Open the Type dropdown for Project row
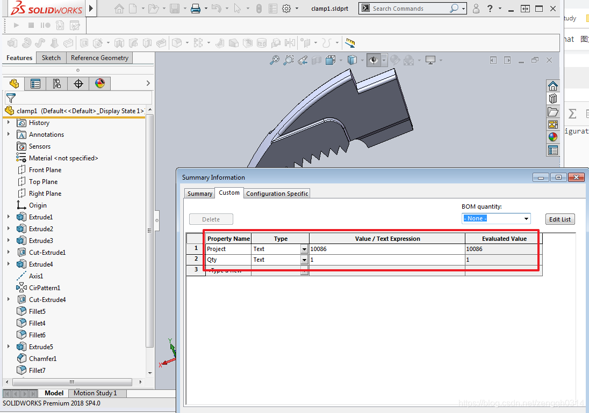The image size is (589, 413). tap(304, 249)
